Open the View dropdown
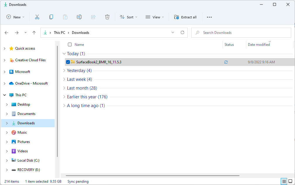Screen dimensions: 295x185 [x=154, y=17]
